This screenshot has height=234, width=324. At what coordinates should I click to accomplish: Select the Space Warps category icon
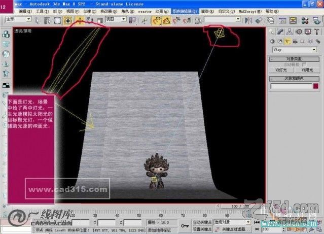pyautogui.click(x=310, y=42)
